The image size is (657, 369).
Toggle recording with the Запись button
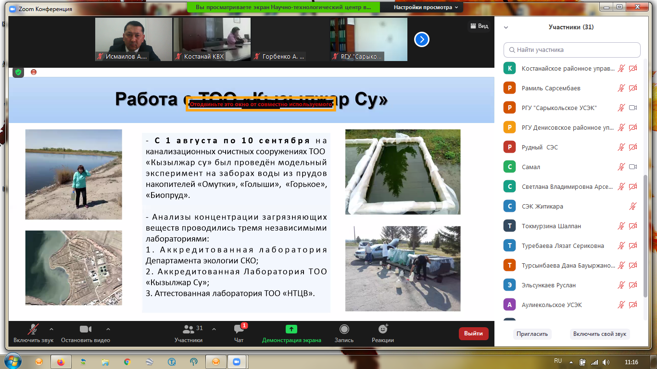[344, 333]
